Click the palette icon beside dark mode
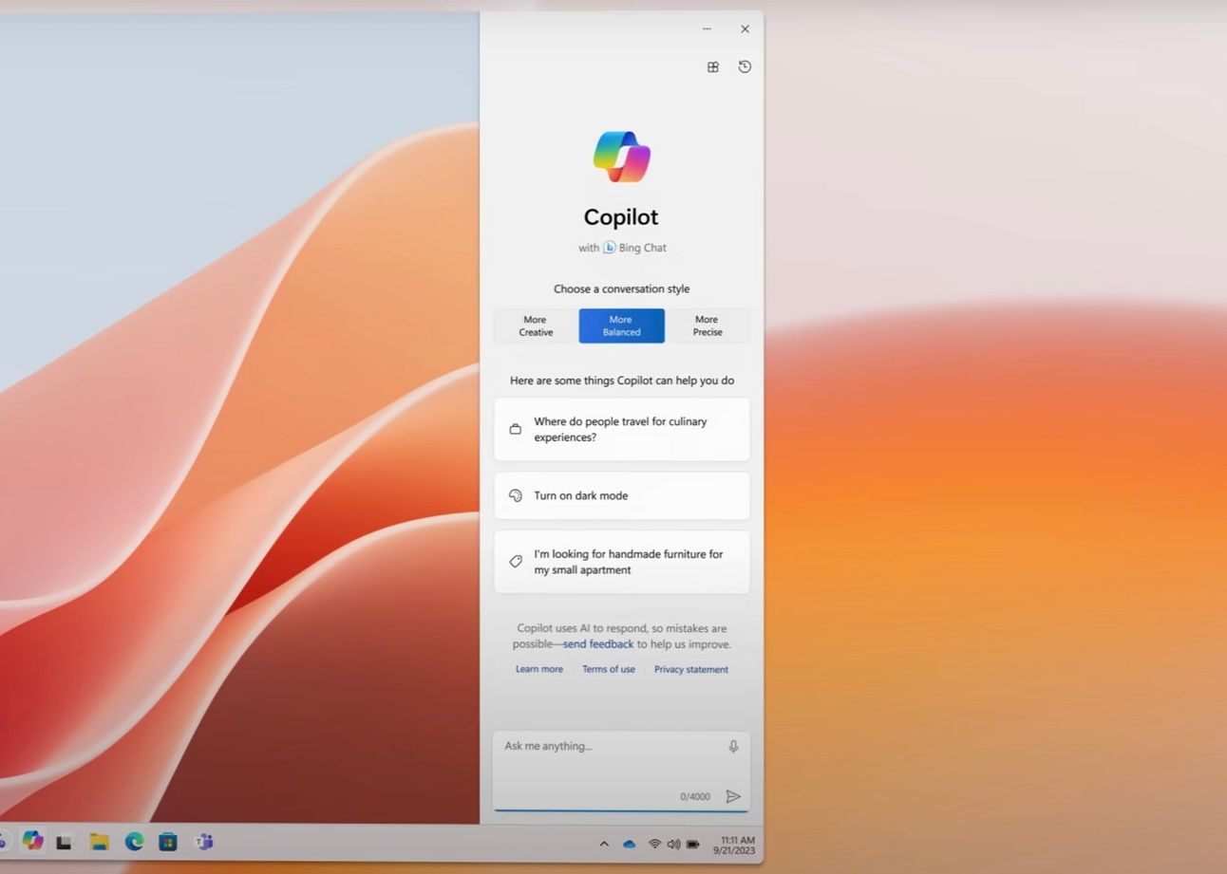Screen dimensions: 1227x874 coord(516,495)
